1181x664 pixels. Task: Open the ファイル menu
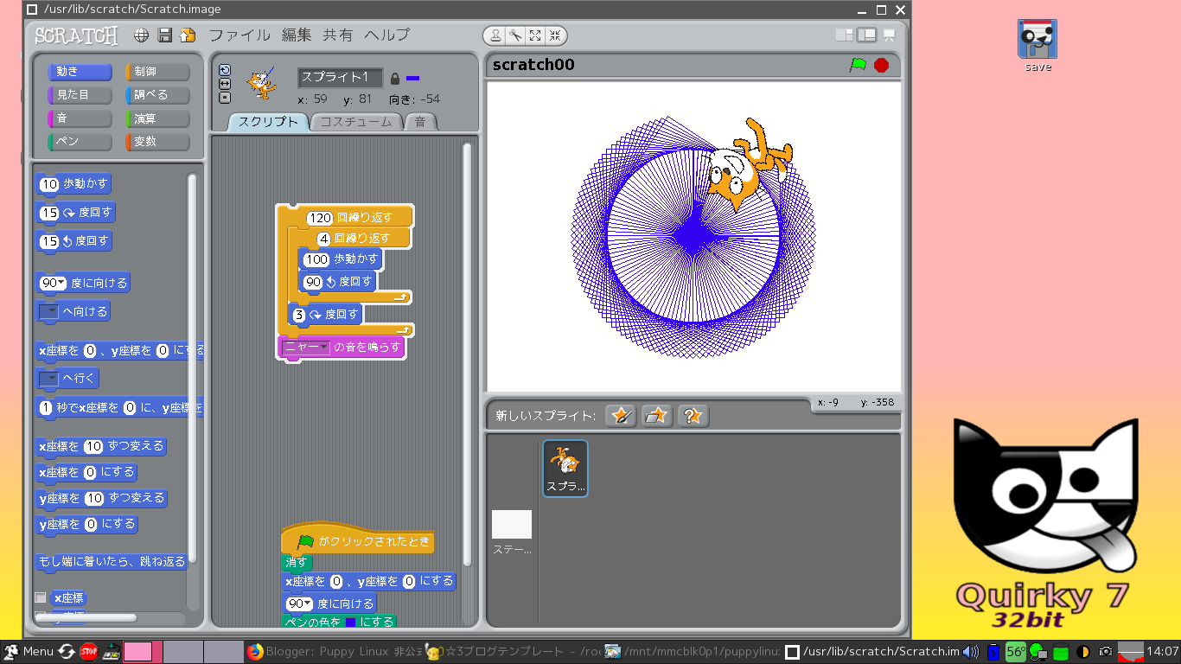[239, 35]
